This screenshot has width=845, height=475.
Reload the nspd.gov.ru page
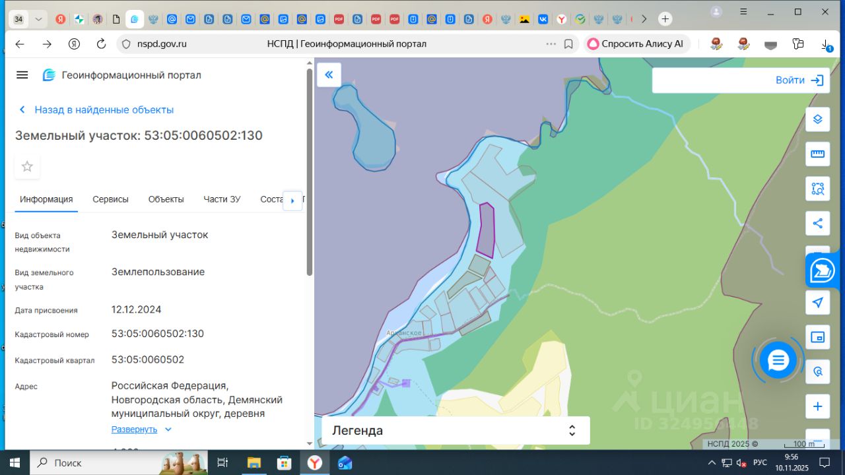(101, 44)
